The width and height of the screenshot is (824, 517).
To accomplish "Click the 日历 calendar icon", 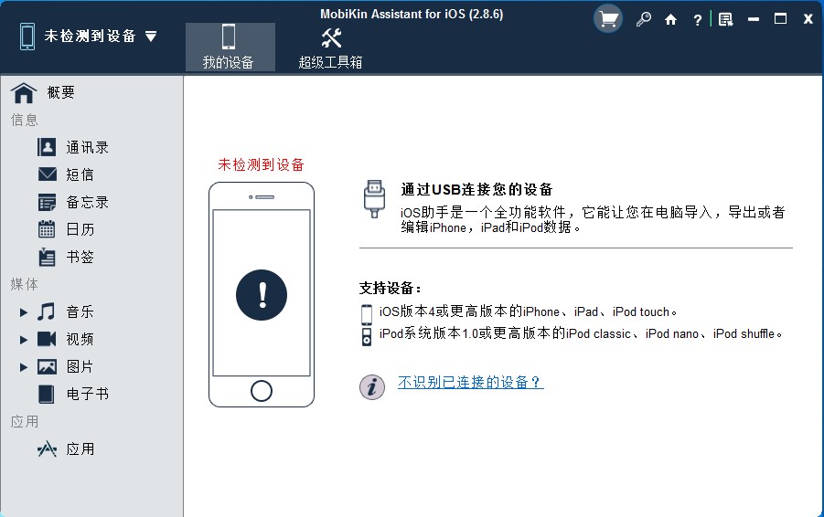I will tap(47, 229).
